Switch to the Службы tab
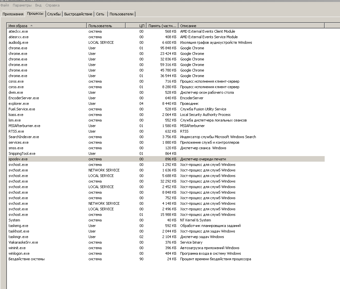Image resolution: width=340 pixels, height=289 pixels. tap(54, 14)
